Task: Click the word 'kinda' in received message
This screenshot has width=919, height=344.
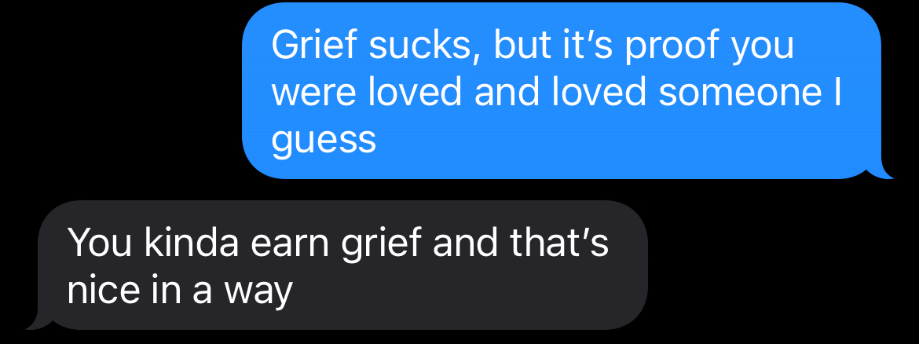Action: [x=192, y=243]
